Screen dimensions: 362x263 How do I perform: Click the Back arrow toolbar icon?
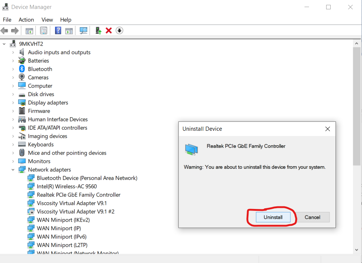[4, 31]
